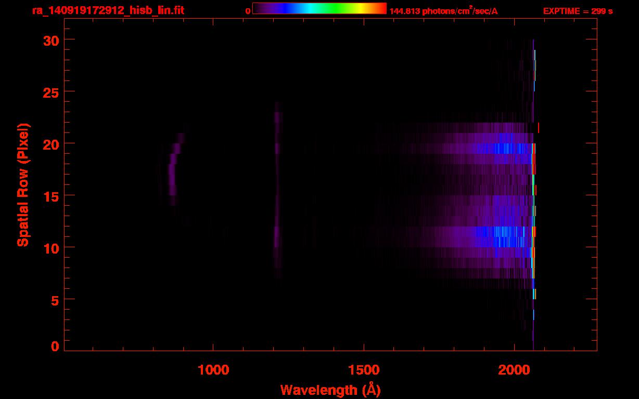Click the 2000 wavelength tick label
The height and width of the screenshot is (399, 639).
pyautogui.click(x=514, y=369)
